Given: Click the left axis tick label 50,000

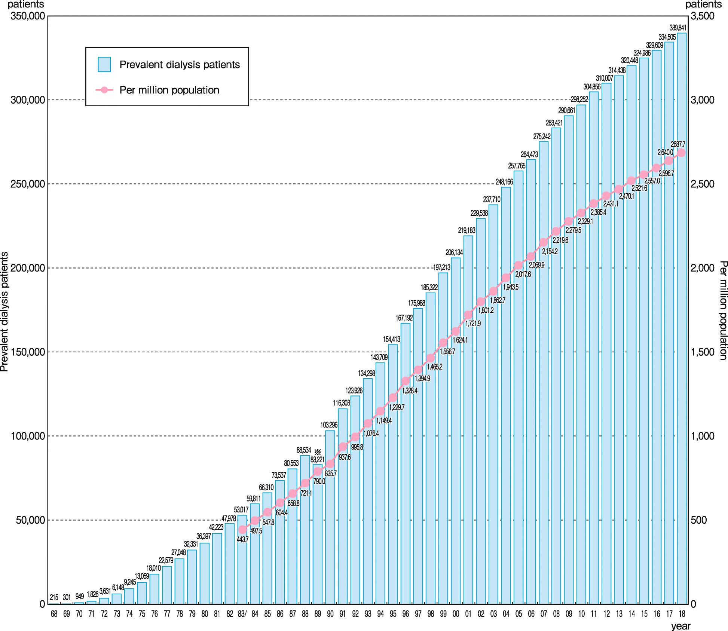Looking at the screenshot, I should pos(30,520).
